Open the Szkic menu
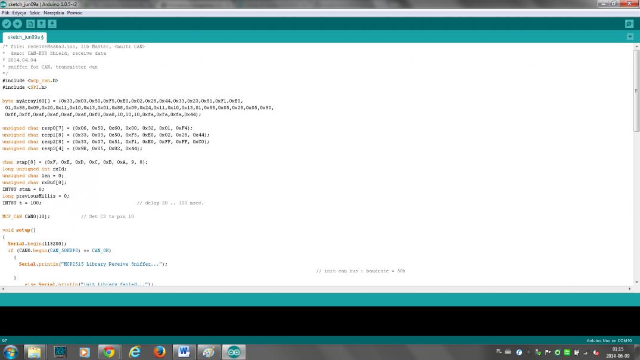This screenshot has height=360, width=640. pos(35,13)
